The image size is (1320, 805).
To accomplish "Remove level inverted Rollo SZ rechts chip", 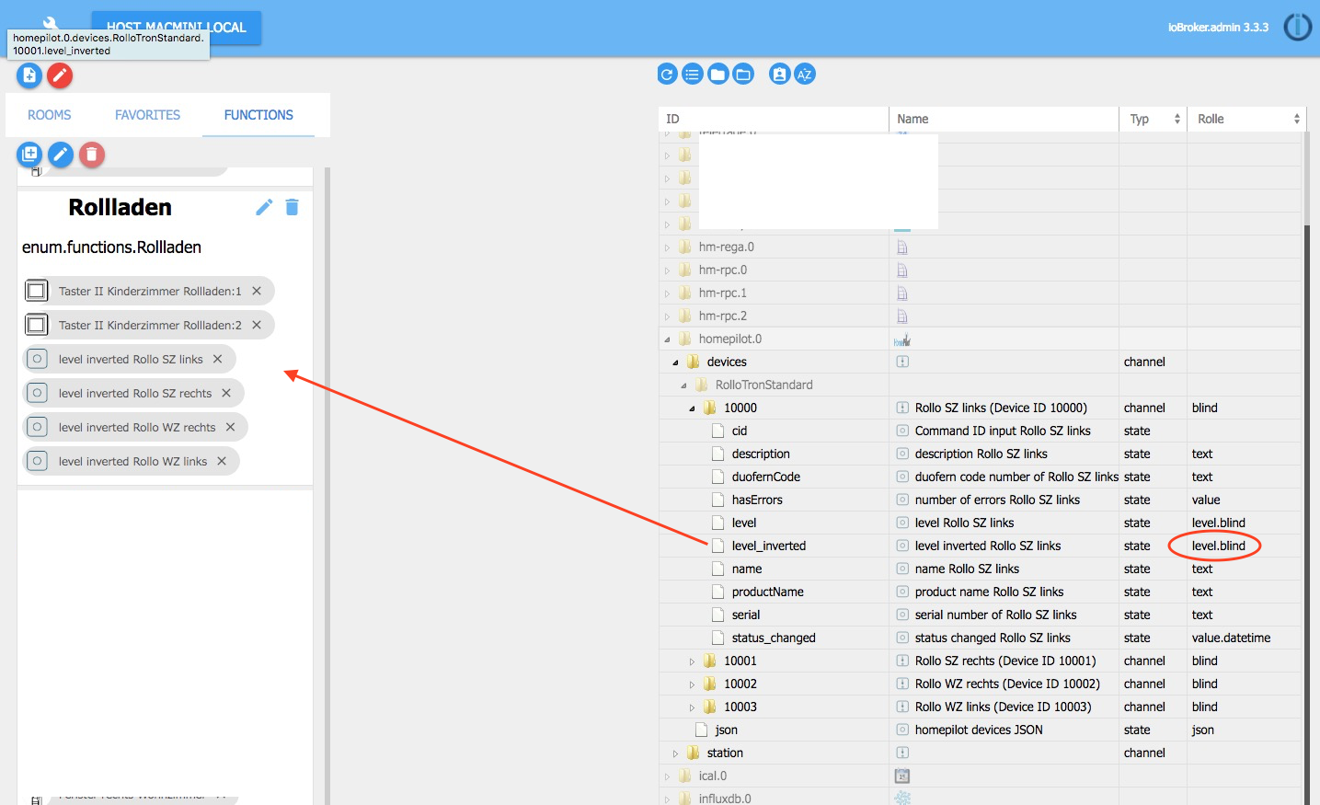I will coord(226,393).
